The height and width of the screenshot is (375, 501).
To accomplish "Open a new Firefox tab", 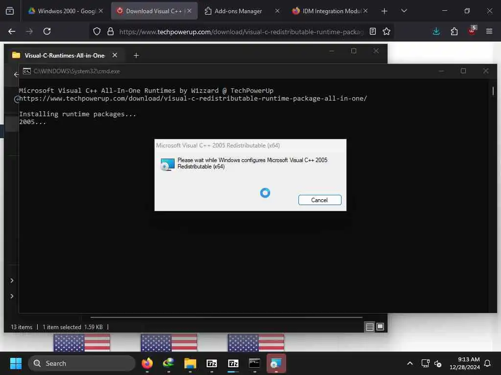I will (x=385, y=11).
